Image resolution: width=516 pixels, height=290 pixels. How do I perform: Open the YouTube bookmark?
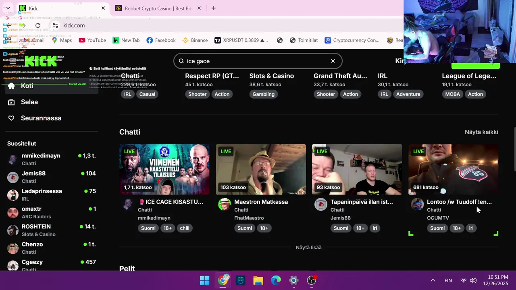tap(92, 40)
